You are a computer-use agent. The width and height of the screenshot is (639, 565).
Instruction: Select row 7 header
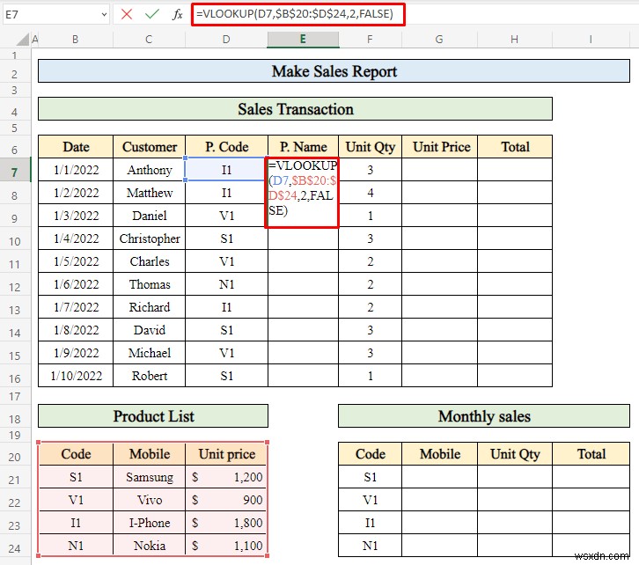tap(15, 172)
